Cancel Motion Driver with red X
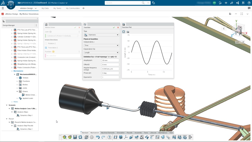Screen dimensions: 252x142 click(79, 28)
